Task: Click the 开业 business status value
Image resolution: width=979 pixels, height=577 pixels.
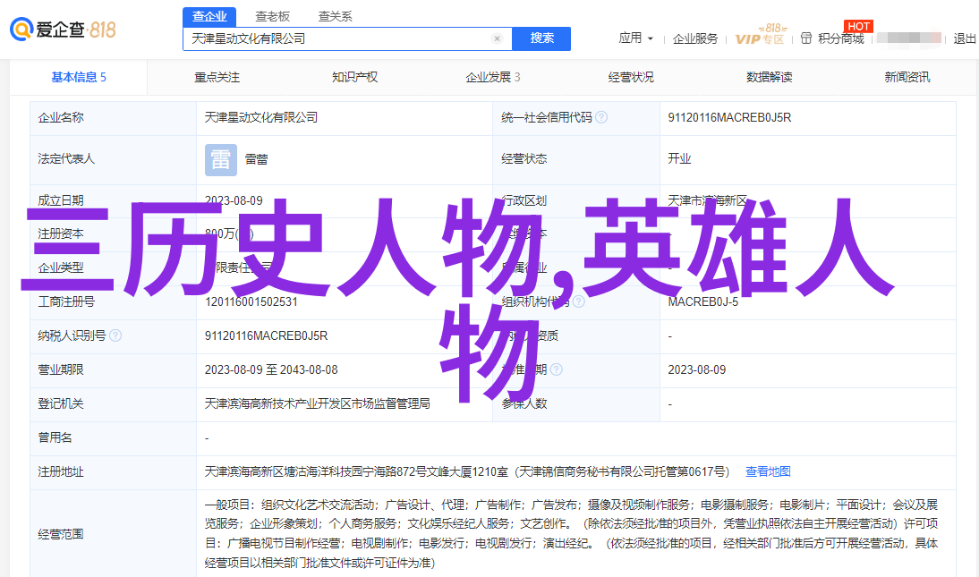Action: pos(679,158)
